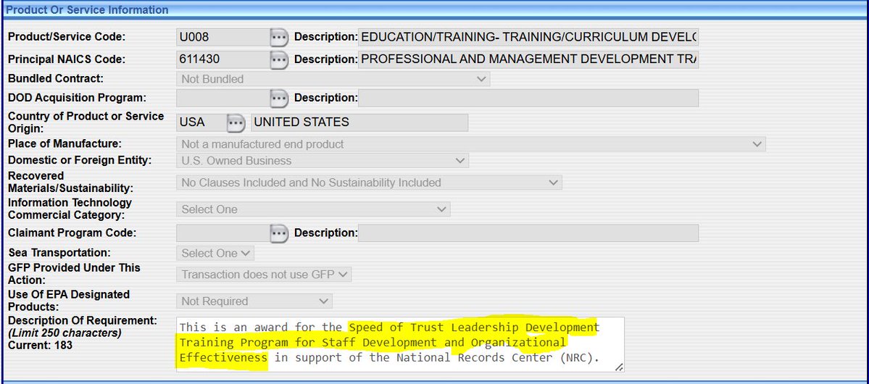Click inside Description Of Requirement text area
869x384 pixels.
coord(399,344)
